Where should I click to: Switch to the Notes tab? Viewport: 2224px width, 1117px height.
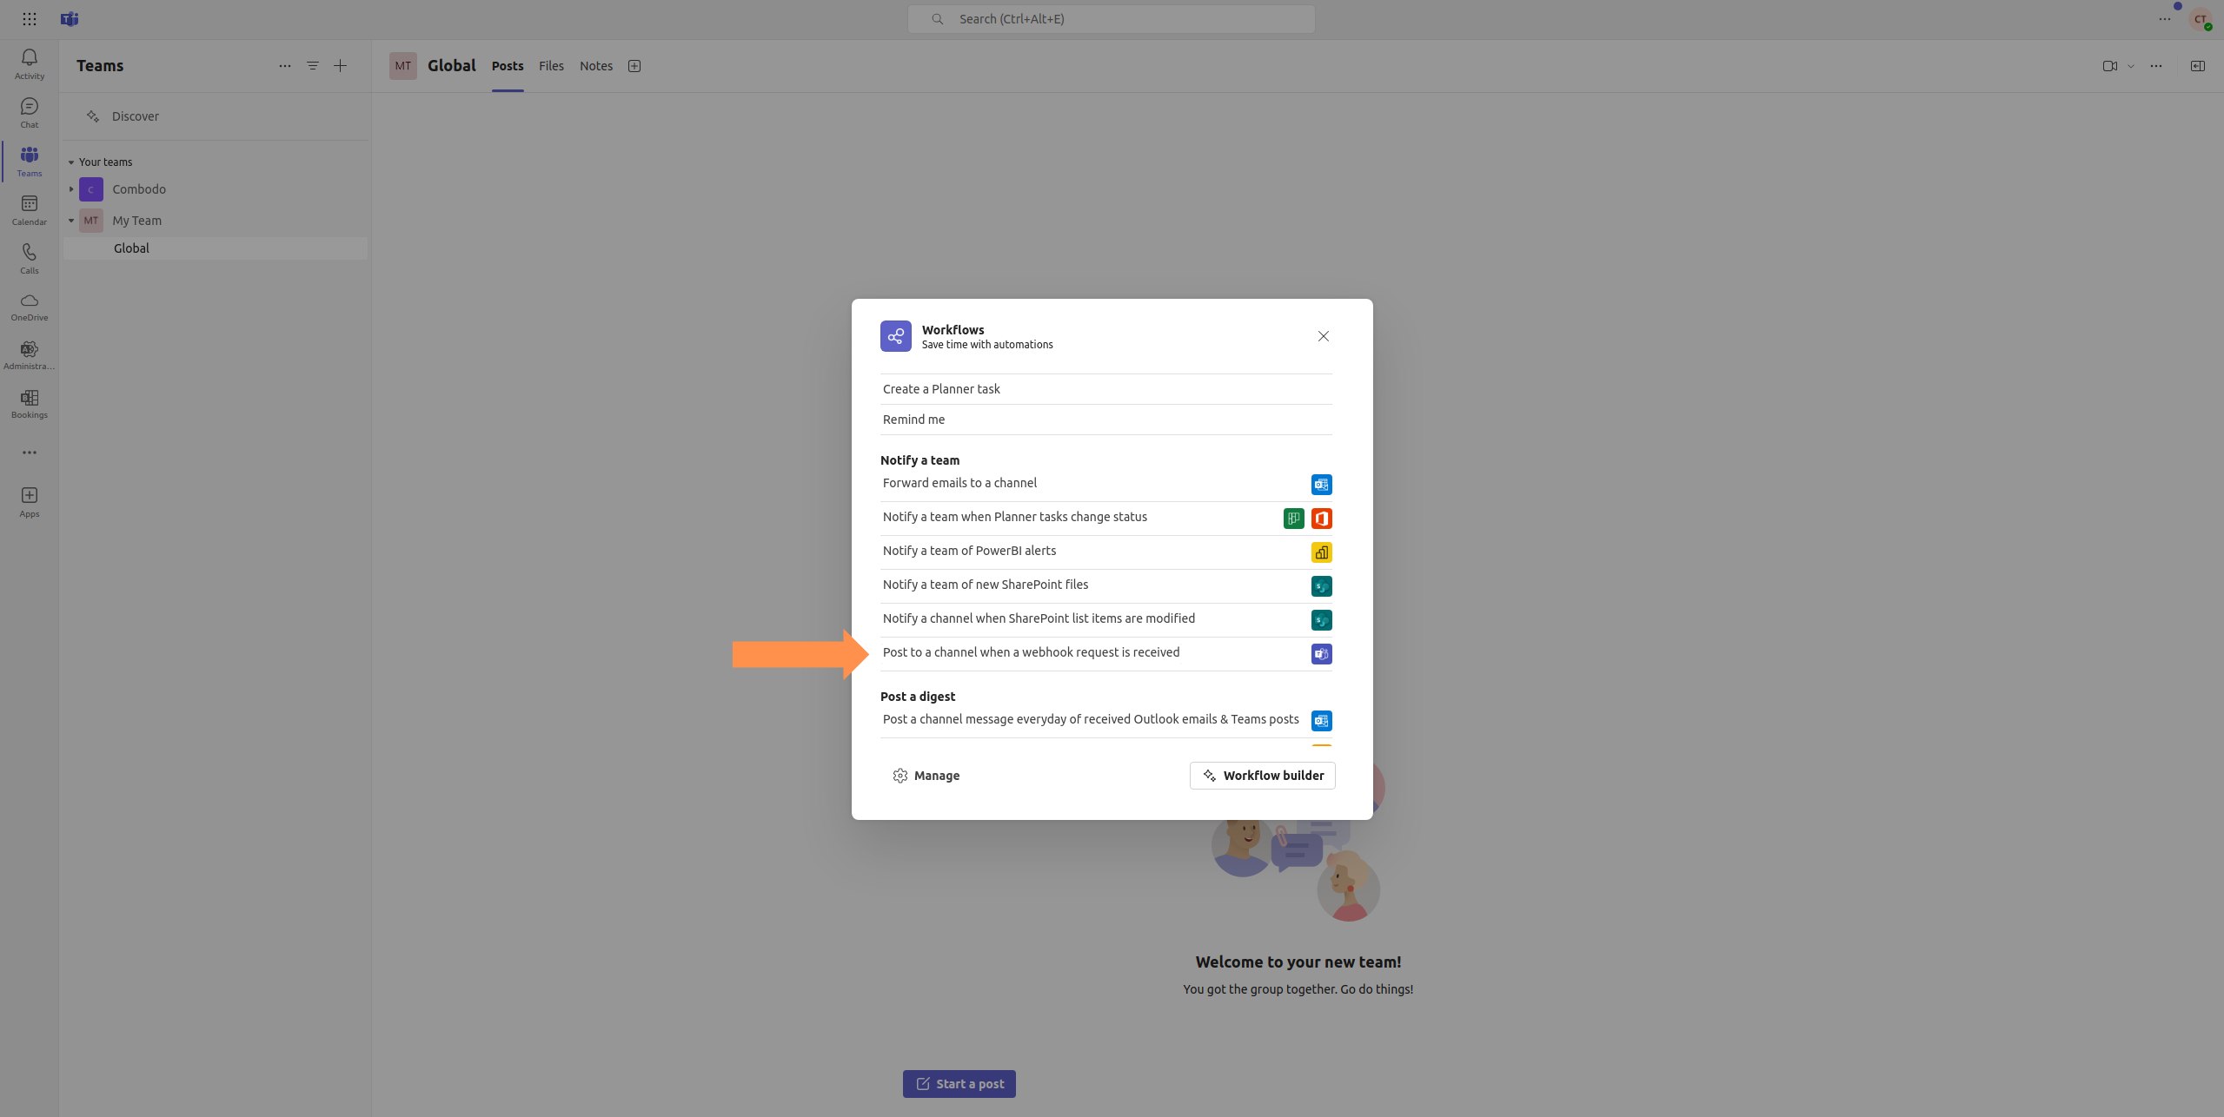pyautogui.click(x=595, y=66)
